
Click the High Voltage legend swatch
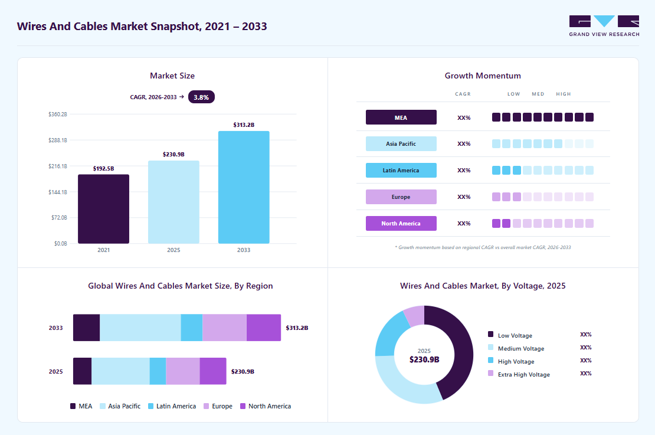491,360
